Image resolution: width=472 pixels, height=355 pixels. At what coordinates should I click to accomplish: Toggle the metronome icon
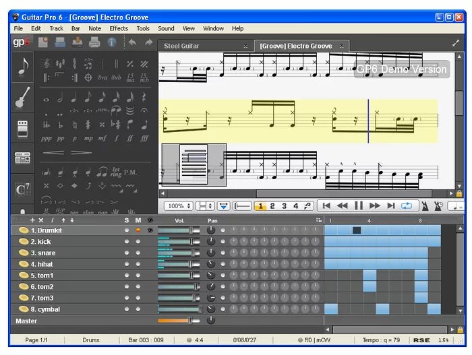425,206
